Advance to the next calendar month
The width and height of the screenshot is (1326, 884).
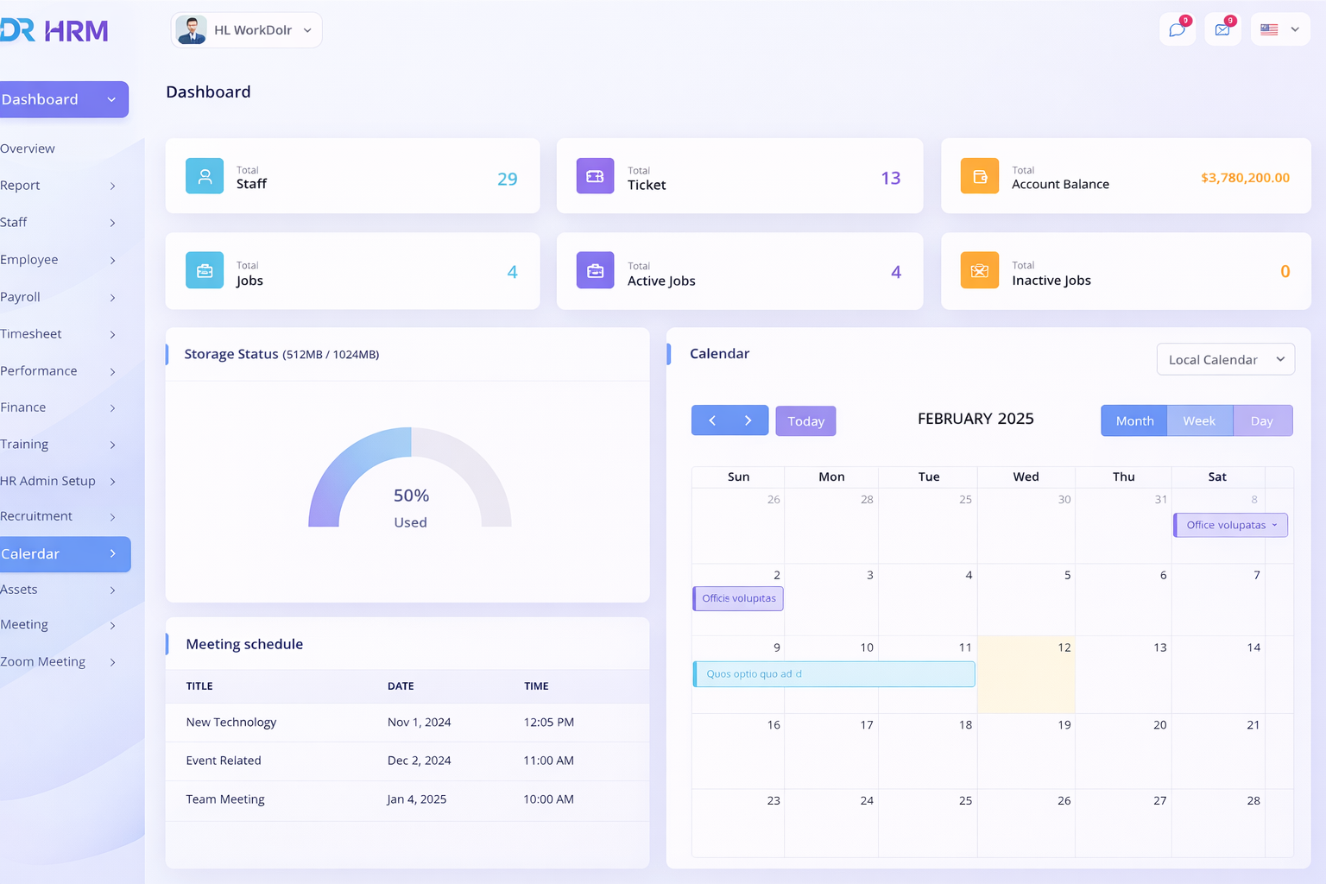(748, 420)
